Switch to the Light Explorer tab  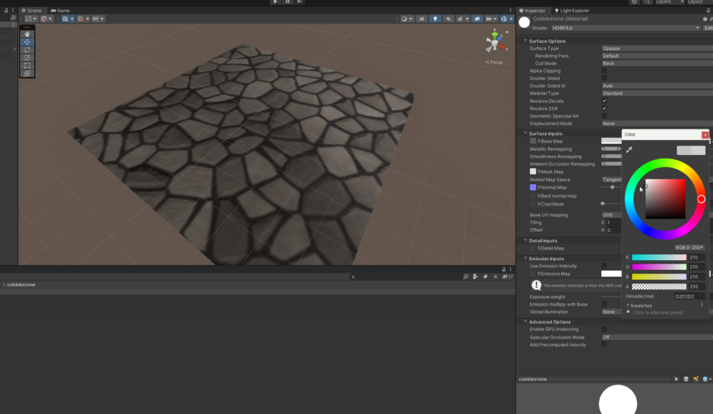(x=572, y=10)
